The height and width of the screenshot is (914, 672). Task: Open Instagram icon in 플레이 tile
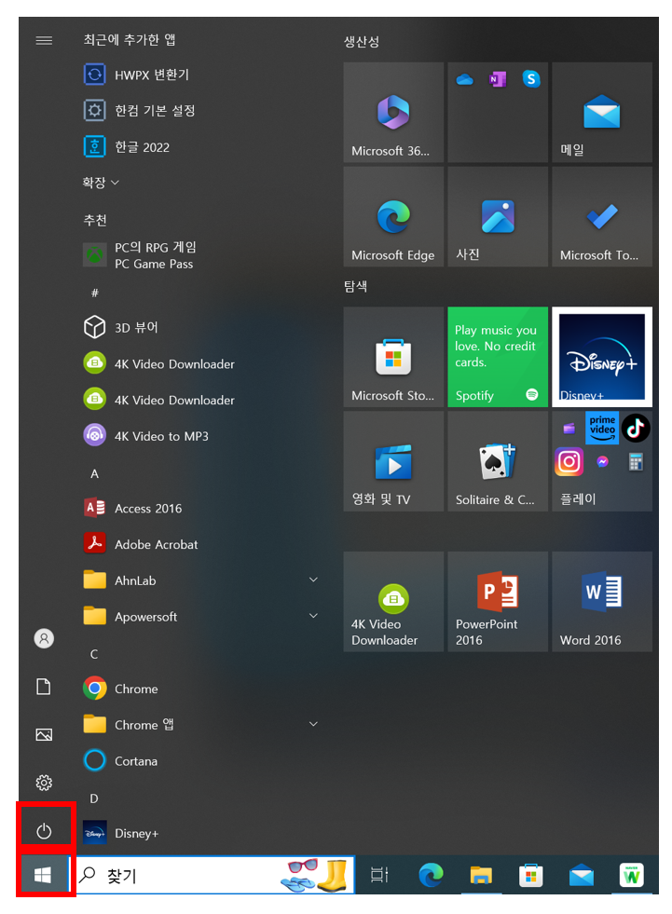[569, 462]
